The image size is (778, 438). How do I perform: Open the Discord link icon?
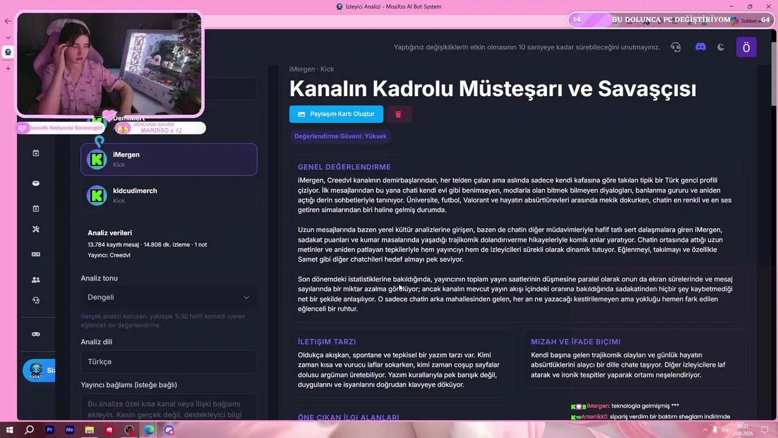701,47
